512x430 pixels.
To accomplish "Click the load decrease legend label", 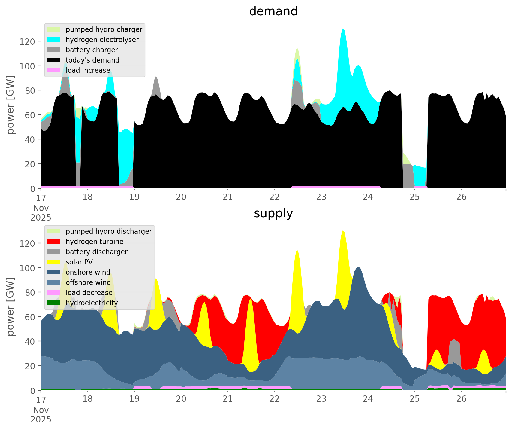I will [x=89, y=293].
